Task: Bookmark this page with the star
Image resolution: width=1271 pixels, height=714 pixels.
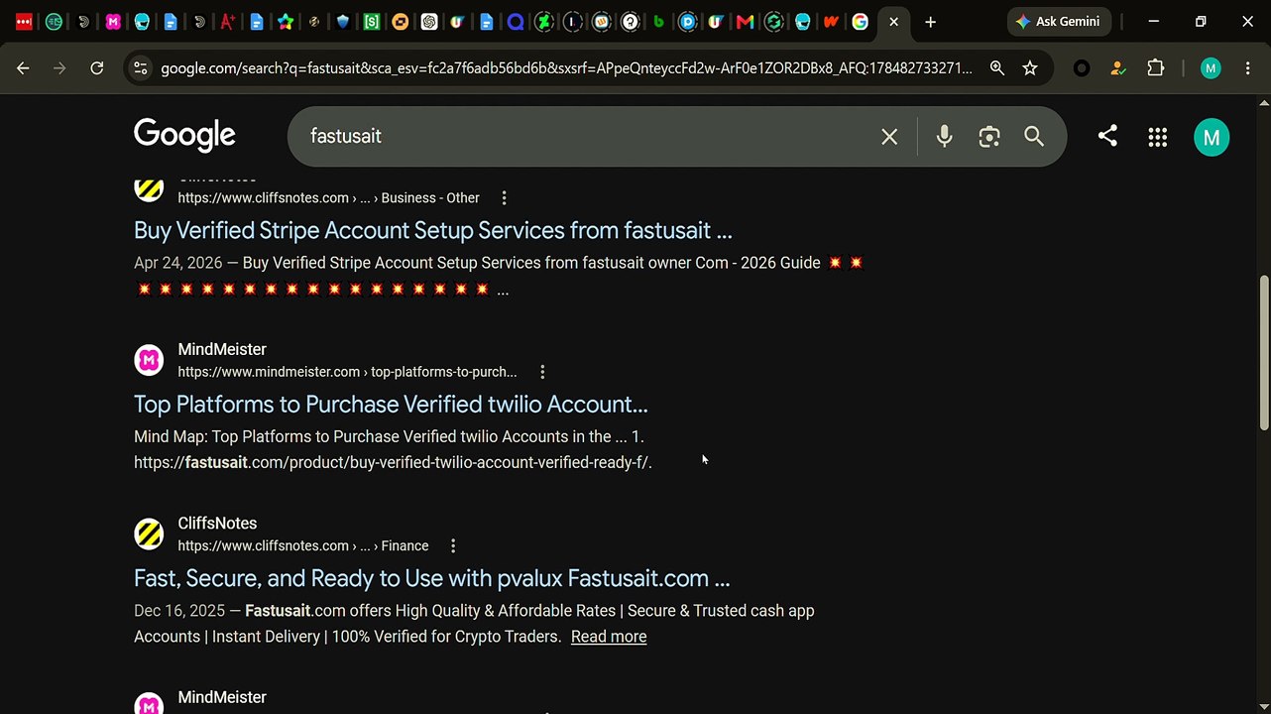Action: 1030,67
